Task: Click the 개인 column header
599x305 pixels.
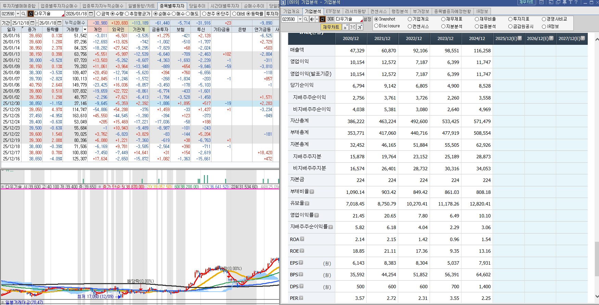Action: [x=97, y=29]
